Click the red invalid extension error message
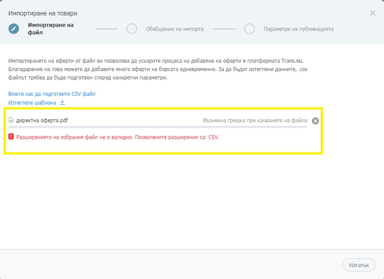Viewport: 384px width, 279px height. click(118, 137)
